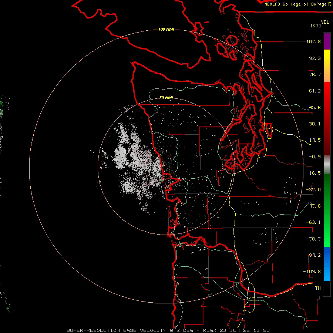Image resolution: width=333 pixels, height=333 pixels.
Task: Click the -47.6 velocity scale value
Action: [x=313, y=206]
